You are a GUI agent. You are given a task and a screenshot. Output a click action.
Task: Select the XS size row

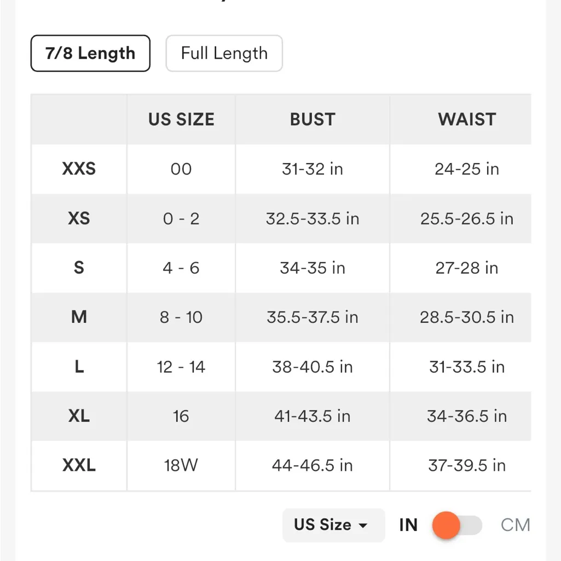[x=79, y=218]
